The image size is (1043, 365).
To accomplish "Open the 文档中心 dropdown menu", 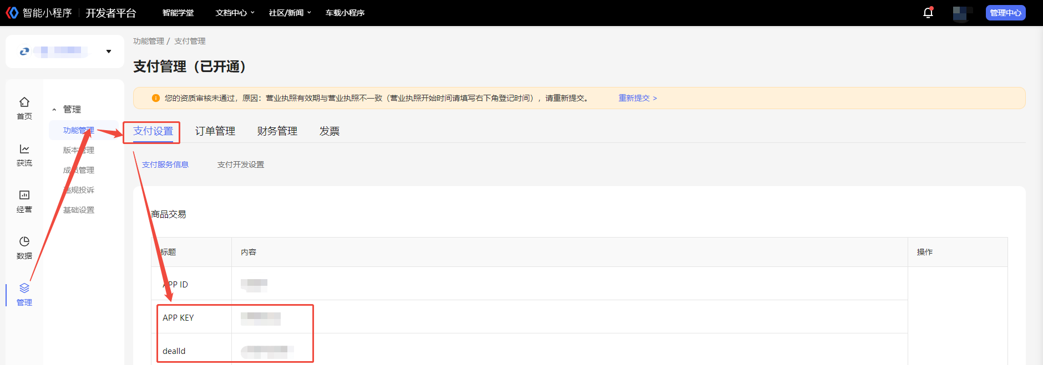I will [x=235, y=13].
